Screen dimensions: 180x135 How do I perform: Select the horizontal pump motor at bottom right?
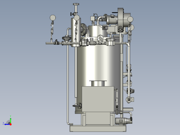click(124, 121)
